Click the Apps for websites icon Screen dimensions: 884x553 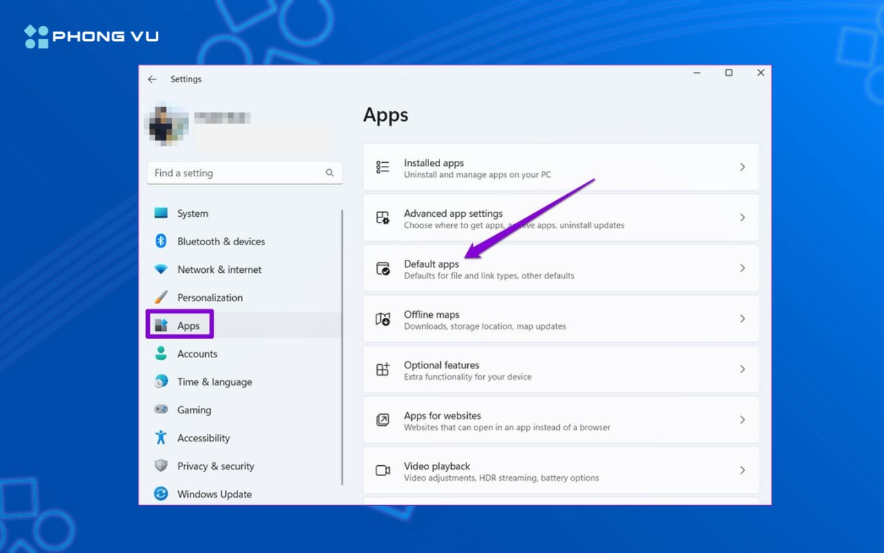click(x=382, y=420)
